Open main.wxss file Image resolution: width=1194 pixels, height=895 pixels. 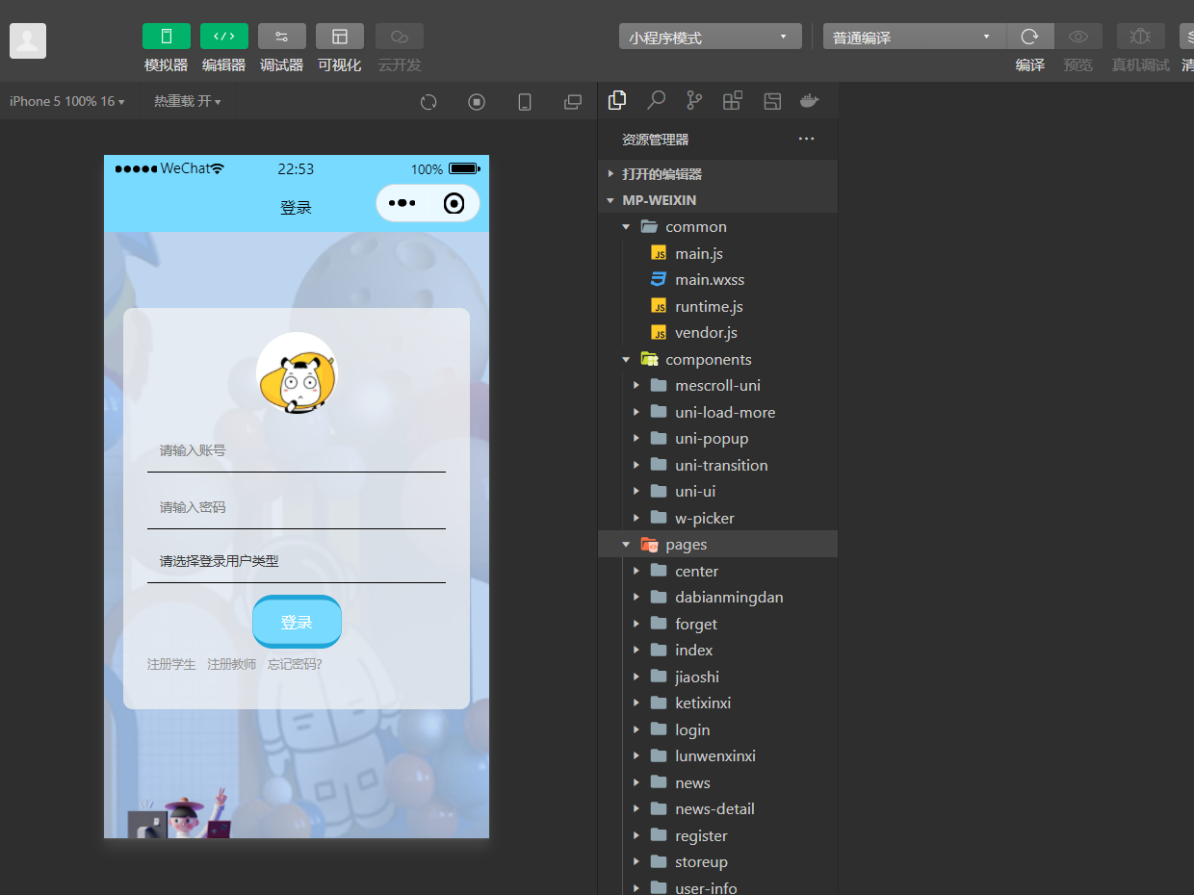717,280
